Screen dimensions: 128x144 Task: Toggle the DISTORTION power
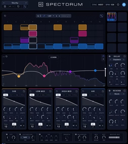tap(20, 134)
